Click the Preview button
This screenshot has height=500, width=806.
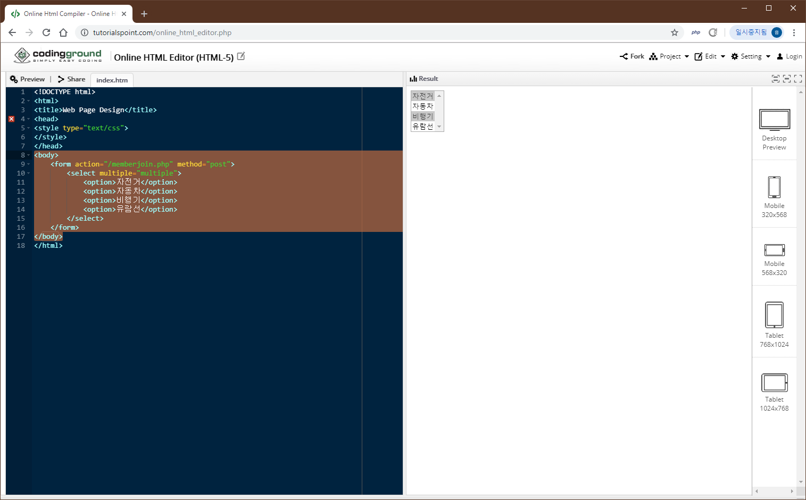coord(27,79)
